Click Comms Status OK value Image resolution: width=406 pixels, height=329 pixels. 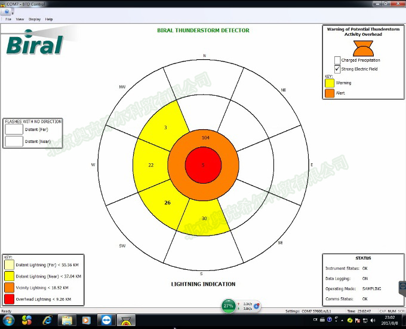tap(365, 299)
